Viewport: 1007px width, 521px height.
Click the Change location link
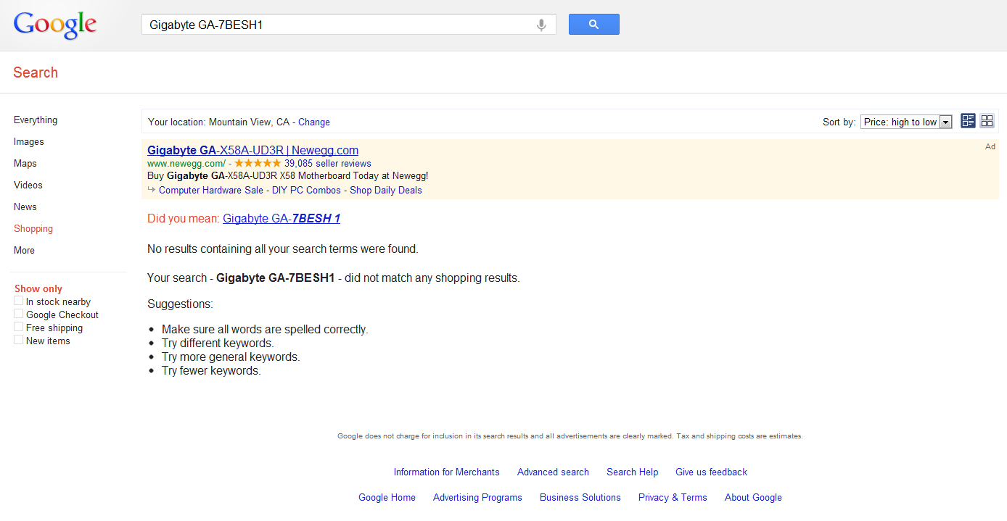tap(314, 122)
